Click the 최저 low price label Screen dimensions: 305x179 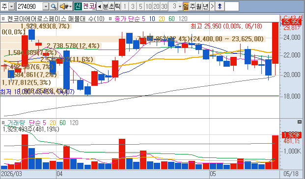(37, 92)
